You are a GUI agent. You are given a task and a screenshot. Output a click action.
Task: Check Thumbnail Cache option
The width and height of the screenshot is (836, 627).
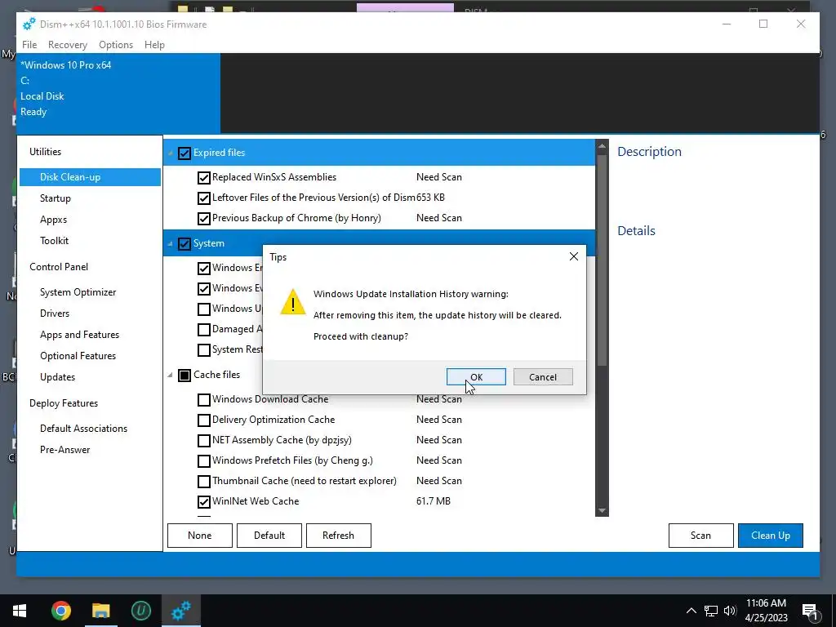click(x=203, y=482)
